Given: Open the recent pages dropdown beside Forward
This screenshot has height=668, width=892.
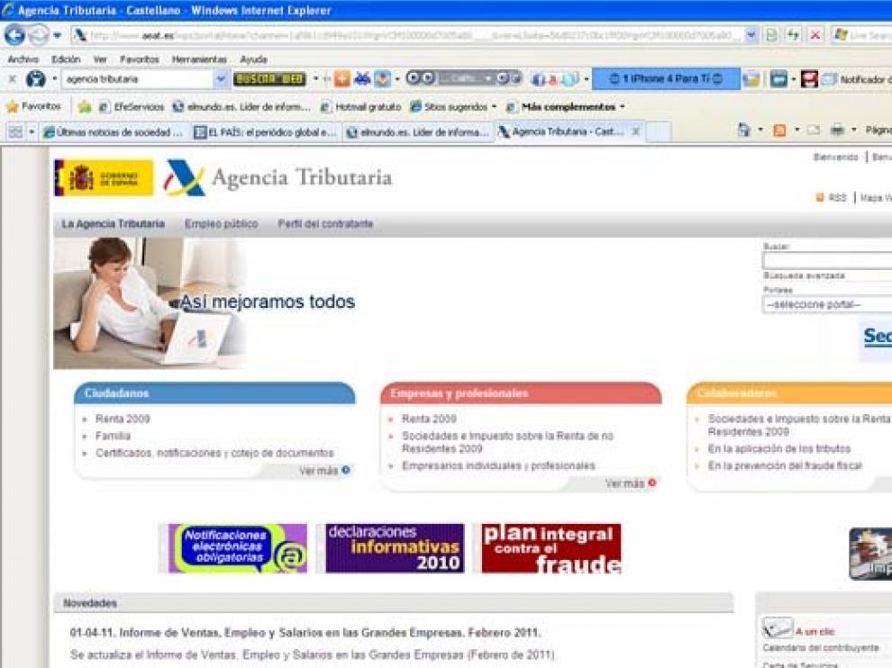Looking at the screenshot, I should pos(58,35).
